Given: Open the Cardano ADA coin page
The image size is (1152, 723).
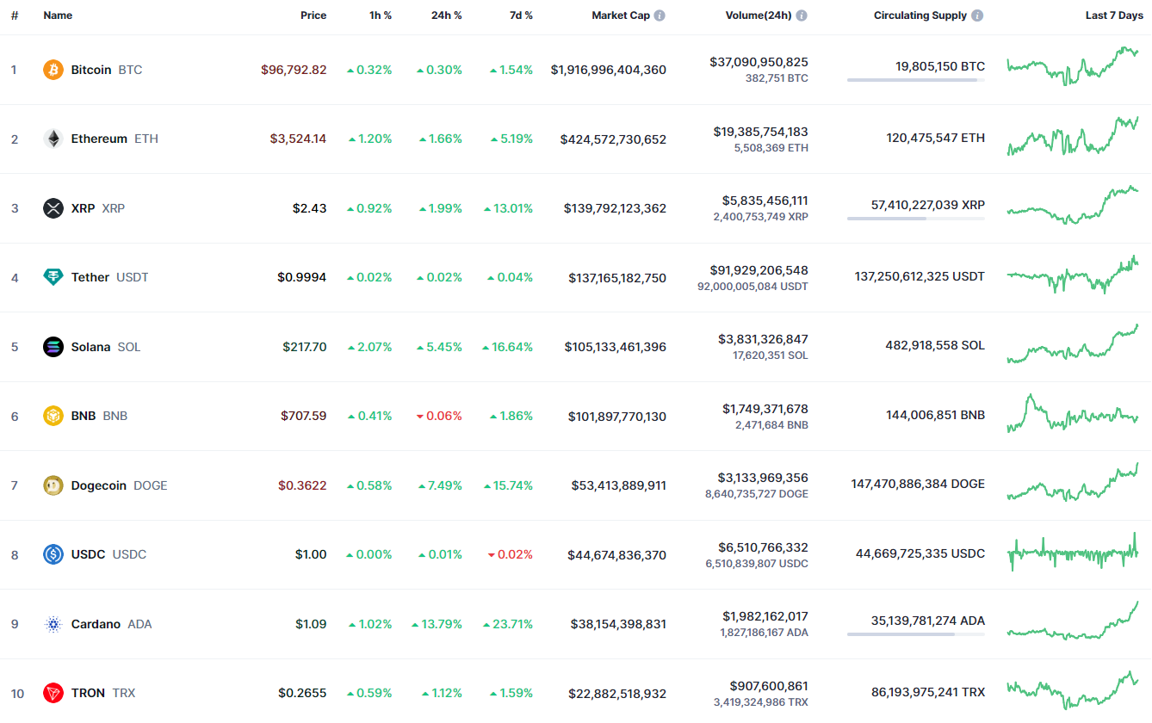Looking at the screenshot, I should tap(96, 624).
